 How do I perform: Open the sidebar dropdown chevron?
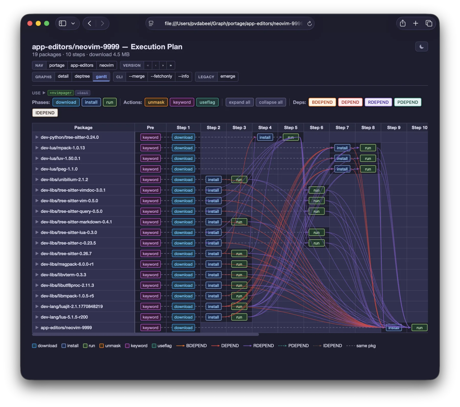[73, 24]
